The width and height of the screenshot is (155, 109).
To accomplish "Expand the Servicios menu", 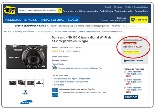I will pyautogui.click(x=30, y=20).
